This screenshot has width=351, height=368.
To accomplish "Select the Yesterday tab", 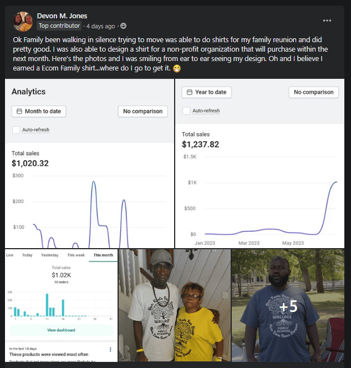I will (49, 255).
